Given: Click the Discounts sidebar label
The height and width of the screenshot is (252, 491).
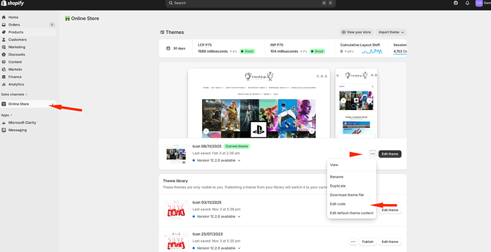Looking at the screenshot, I should [x=17, y=54].
